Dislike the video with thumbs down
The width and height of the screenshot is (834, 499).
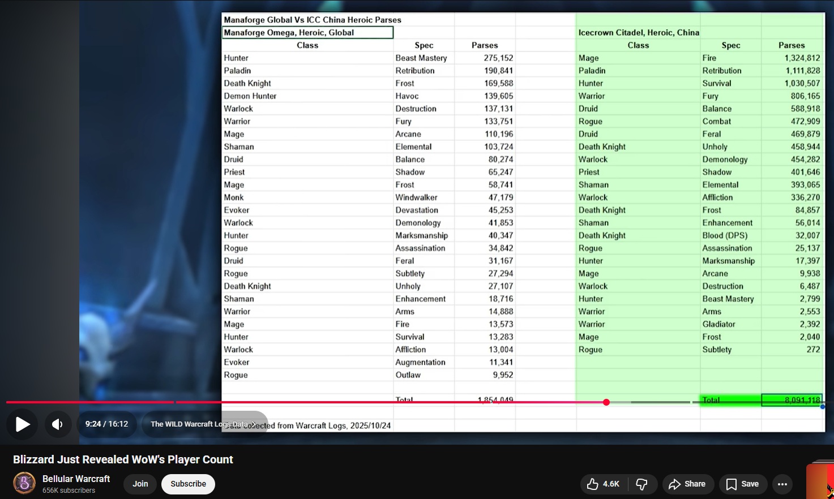pyautogui.click(x=642, y=484)
